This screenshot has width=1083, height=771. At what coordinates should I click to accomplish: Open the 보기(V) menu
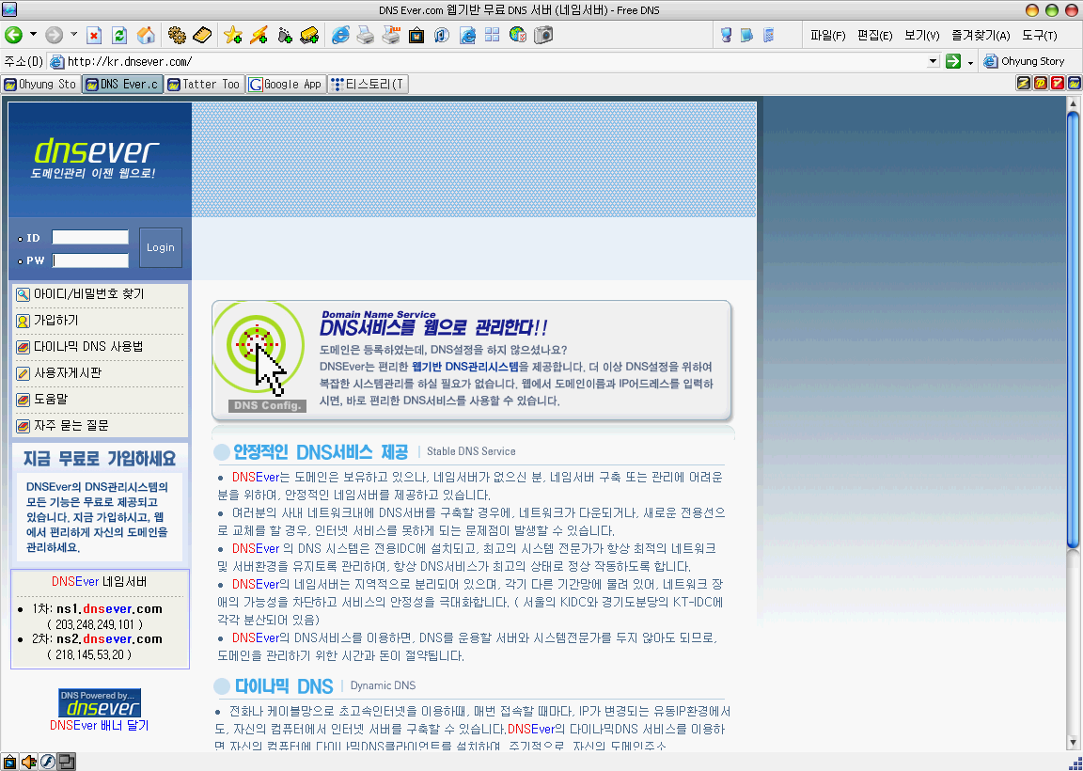click(922, 36)
